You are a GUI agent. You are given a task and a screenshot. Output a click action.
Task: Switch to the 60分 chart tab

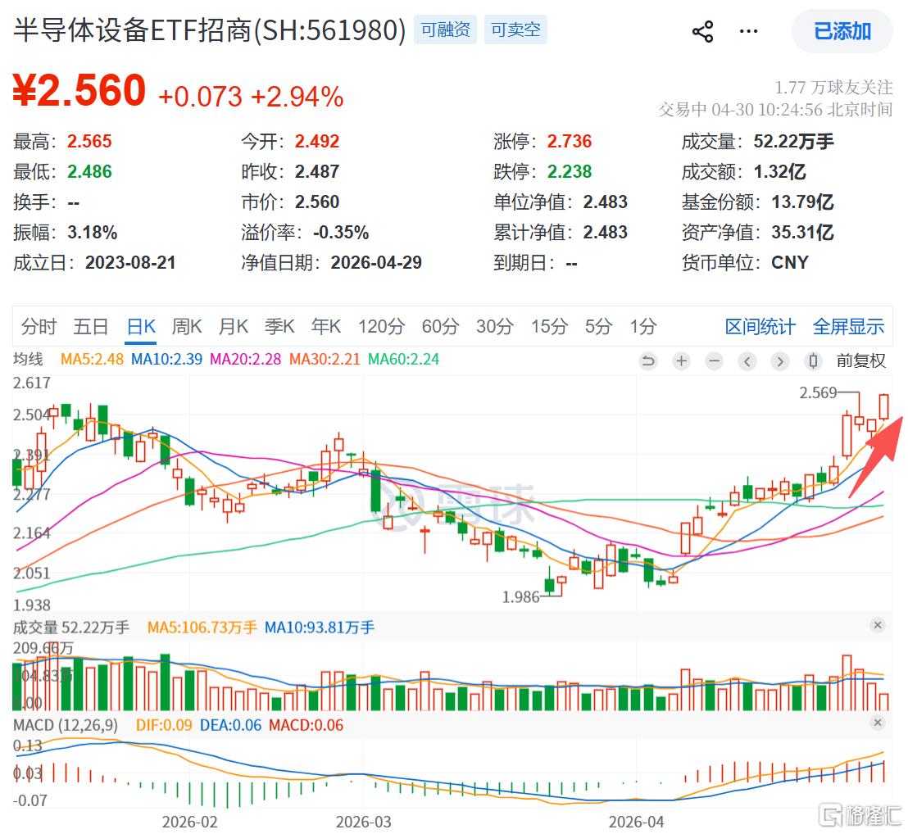[x=440, y=326]
